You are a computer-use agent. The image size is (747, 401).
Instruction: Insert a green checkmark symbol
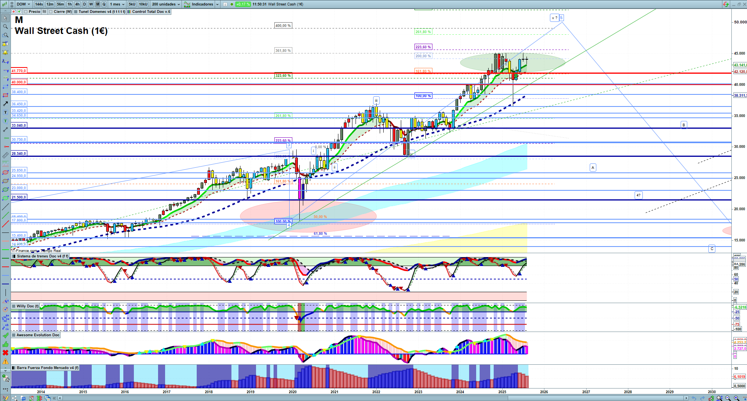point(5,335)
